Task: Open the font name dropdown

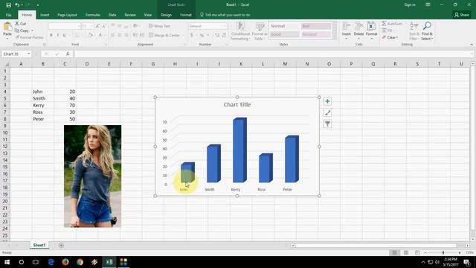Action: pyautogui.click(x=79, y=27)
